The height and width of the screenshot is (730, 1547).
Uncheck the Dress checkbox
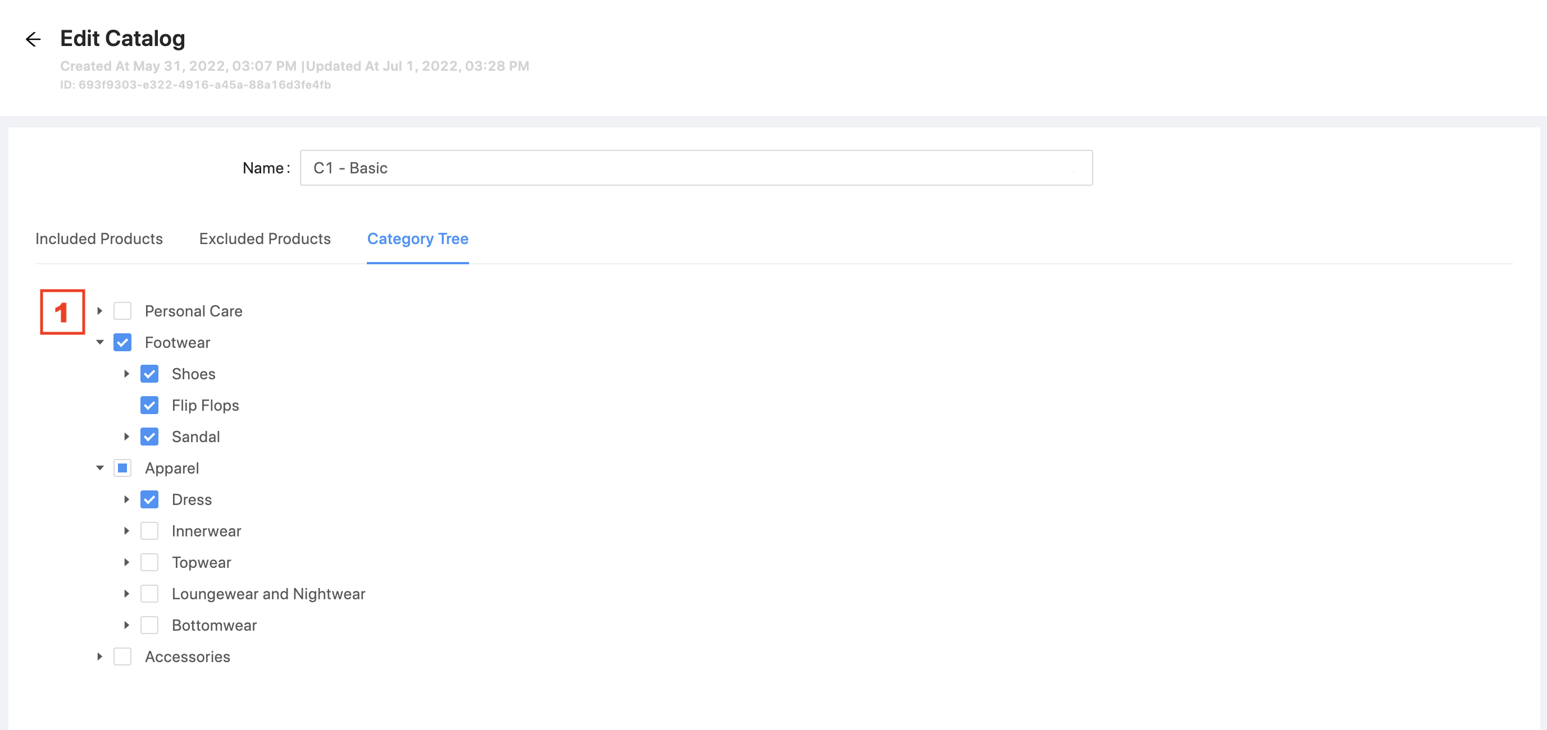click(149, 499)
